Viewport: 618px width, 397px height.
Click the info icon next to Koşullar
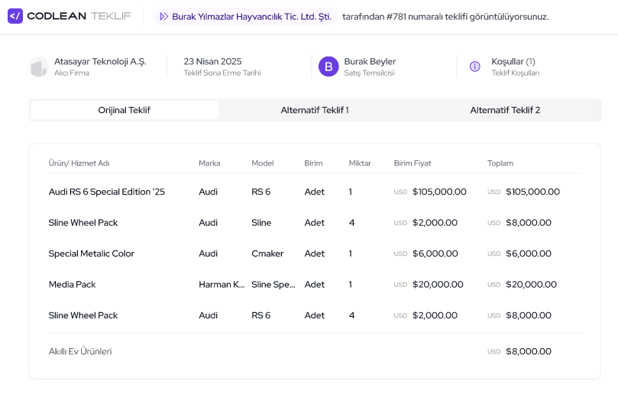pyautogui.click(x=474, y=67)
